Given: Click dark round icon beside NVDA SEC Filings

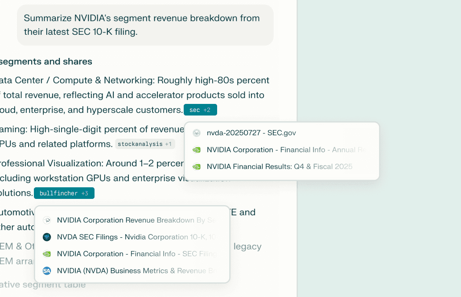Looking at the screenshot, I should (47, 237).
